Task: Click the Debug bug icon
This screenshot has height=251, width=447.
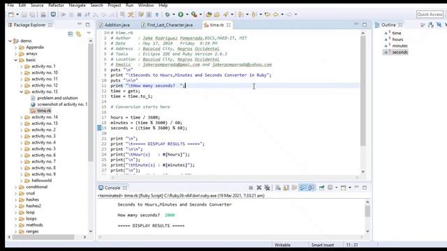Action: (168, 14)
